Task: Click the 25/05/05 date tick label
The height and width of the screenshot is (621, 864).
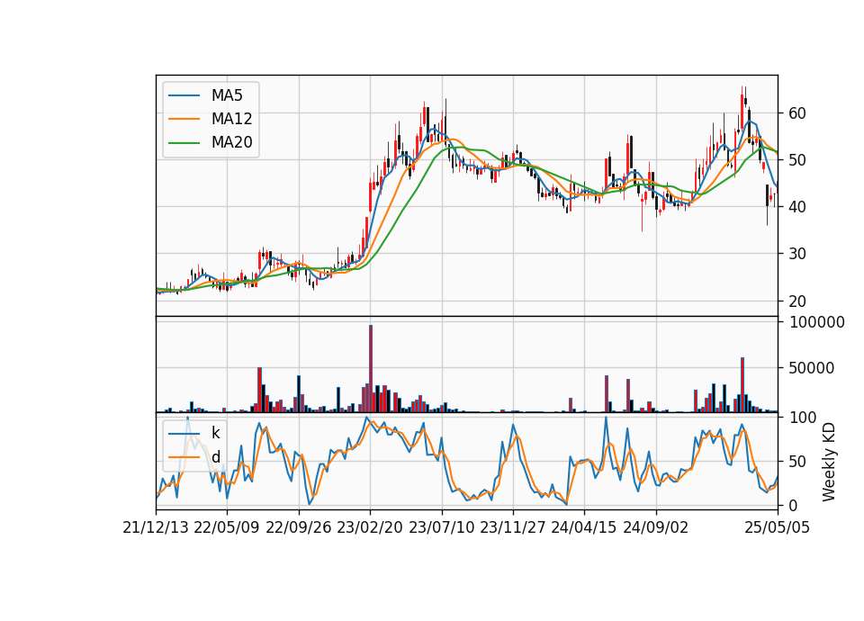Action: click(777, 527)
